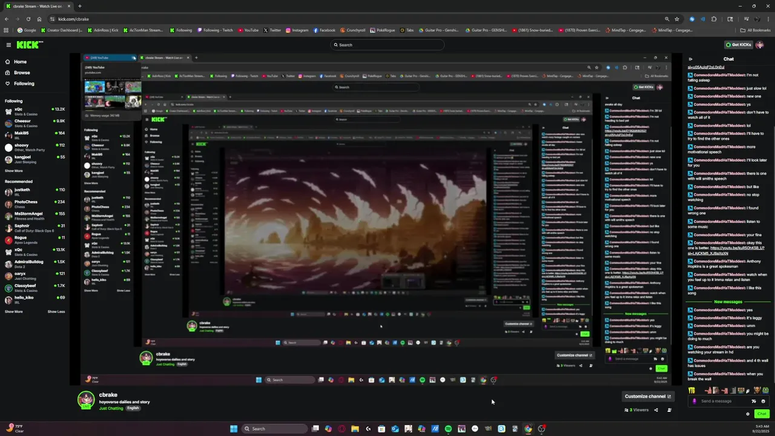Bookmark this page with star icon

677,19
